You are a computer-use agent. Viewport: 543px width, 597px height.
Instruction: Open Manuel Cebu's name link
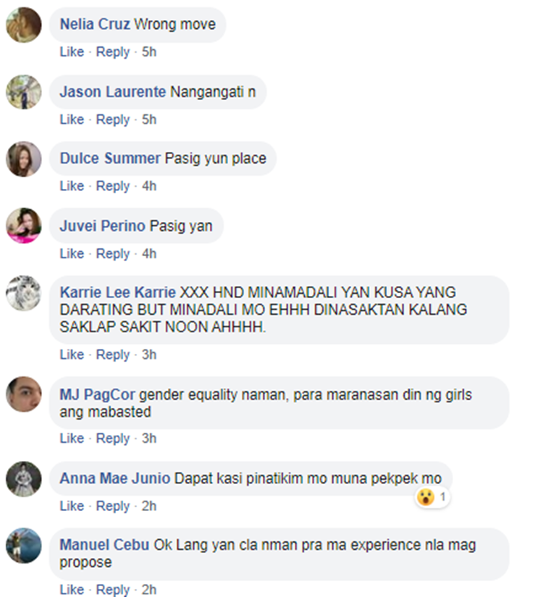104,545
